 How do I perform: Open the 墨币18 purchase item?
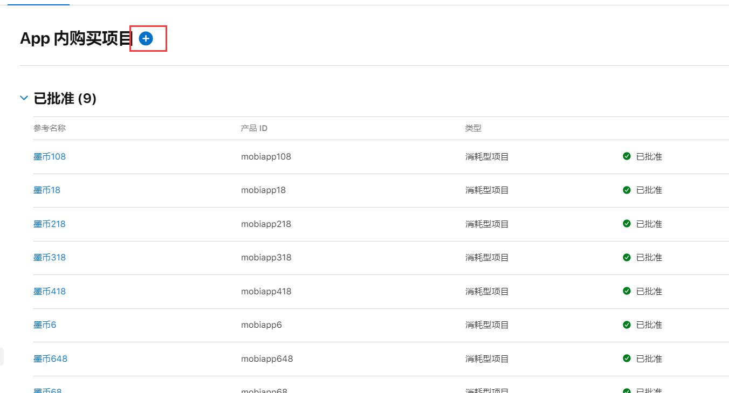(47, 190)
